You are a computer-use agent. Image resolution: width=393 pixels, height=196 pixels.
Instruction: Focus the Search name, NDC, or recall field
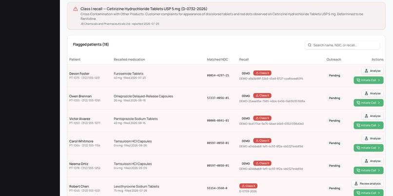point(342,45)
